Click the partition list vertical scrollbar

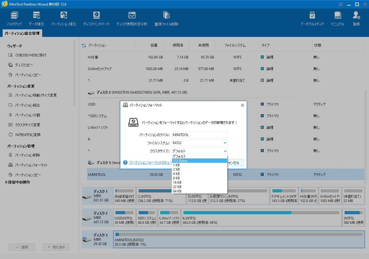(x=366, y=137)
